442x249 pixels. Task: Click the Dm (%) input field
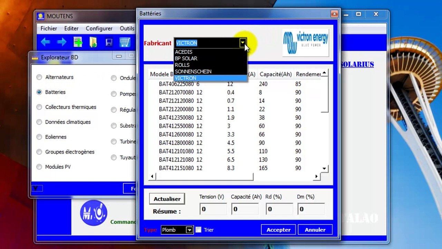[x=311, y=209]
